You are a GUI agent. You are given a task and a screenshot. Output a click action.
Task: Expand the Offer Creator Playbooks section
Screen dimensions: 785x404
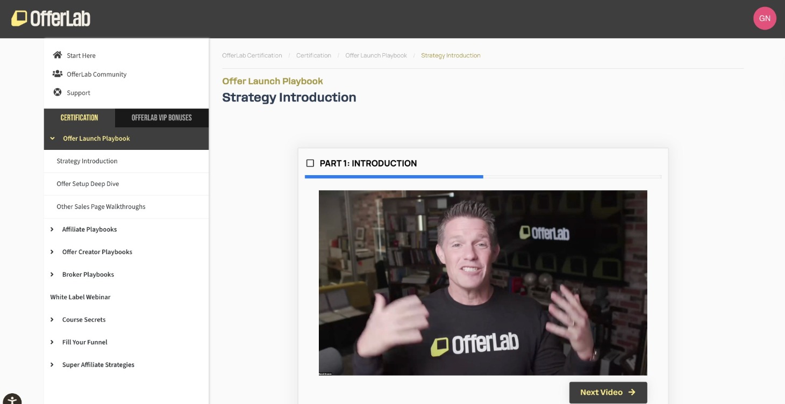click(x=52, y=252)
